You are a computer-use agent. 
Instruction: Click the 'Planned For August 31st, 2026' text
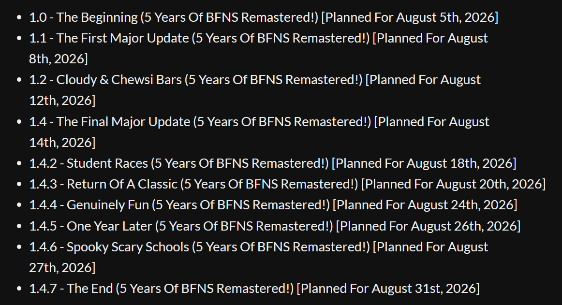coord(388,289)
